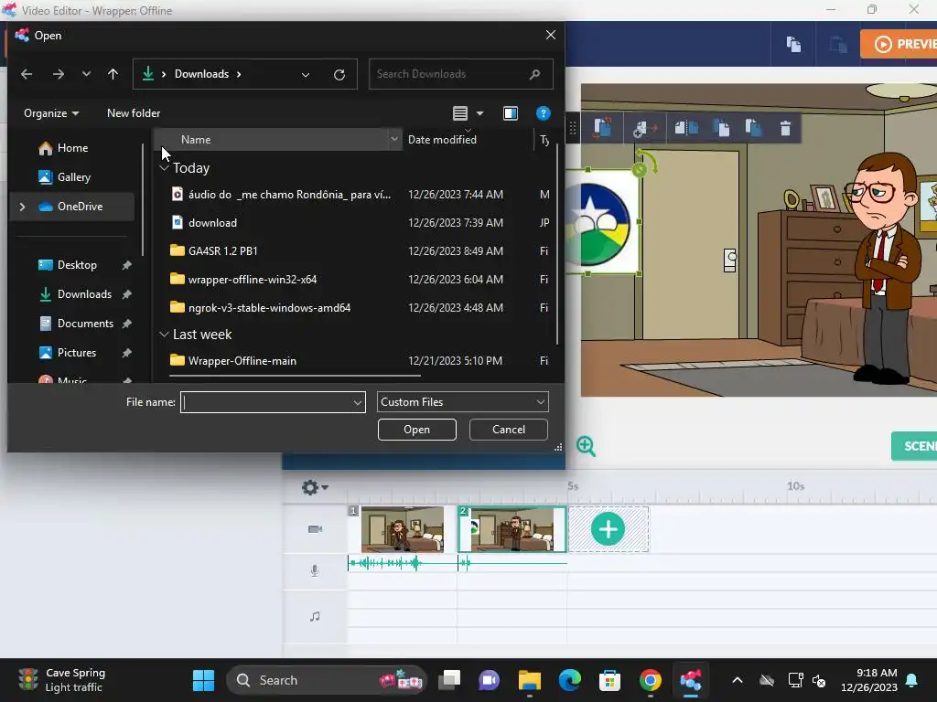Create a New folder
Screen dimensions: 937x702
tap(134, 112)
